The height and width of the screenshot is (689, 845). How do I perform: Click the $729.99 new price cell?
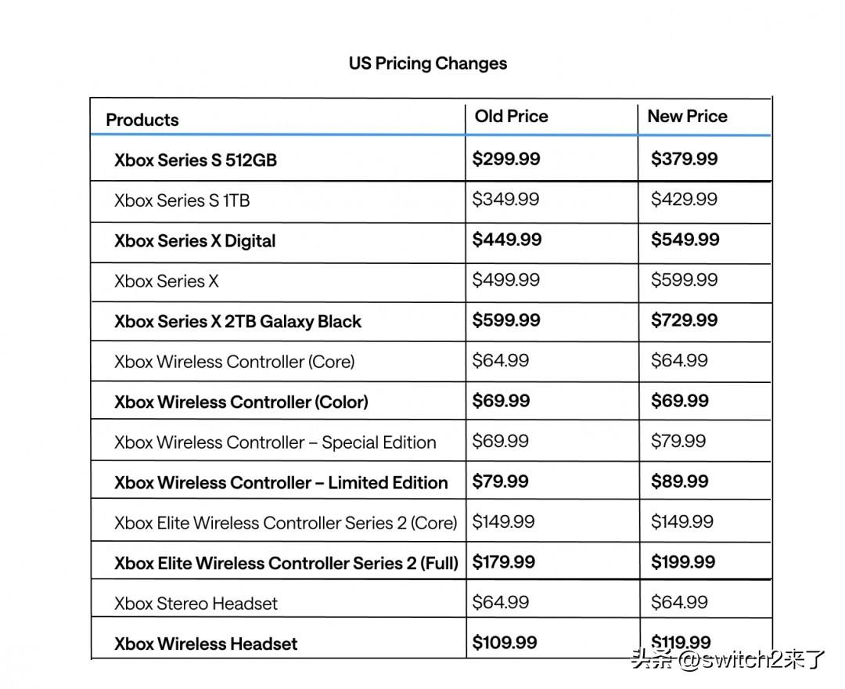685,320
